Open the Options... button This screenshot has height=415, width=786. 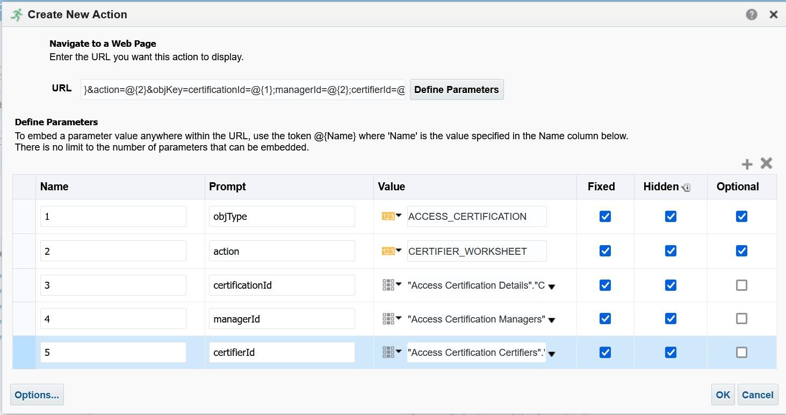(x=37, y=395)
